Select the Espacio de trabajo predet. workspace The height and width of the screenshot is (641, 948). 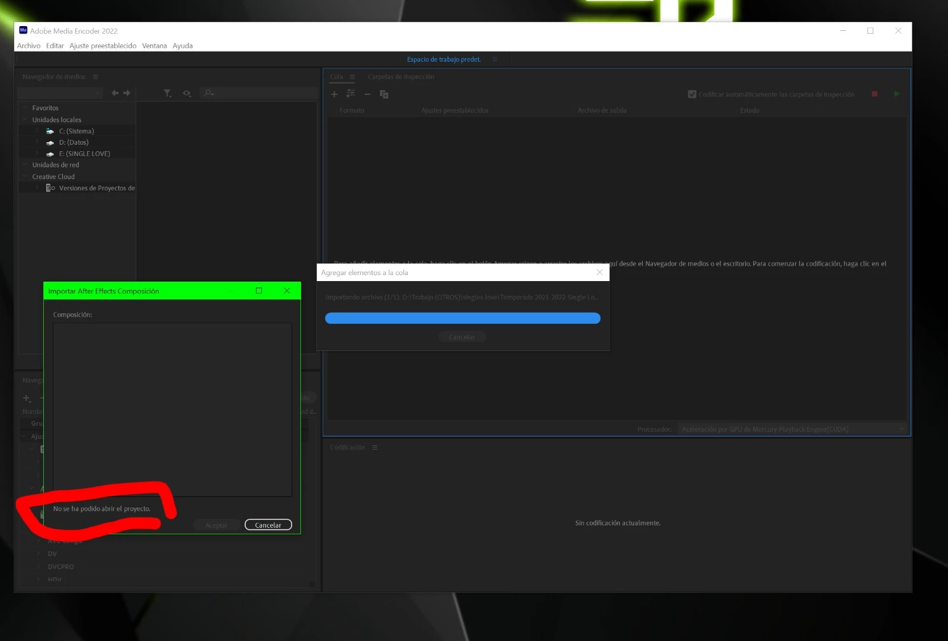click(444, 59)
